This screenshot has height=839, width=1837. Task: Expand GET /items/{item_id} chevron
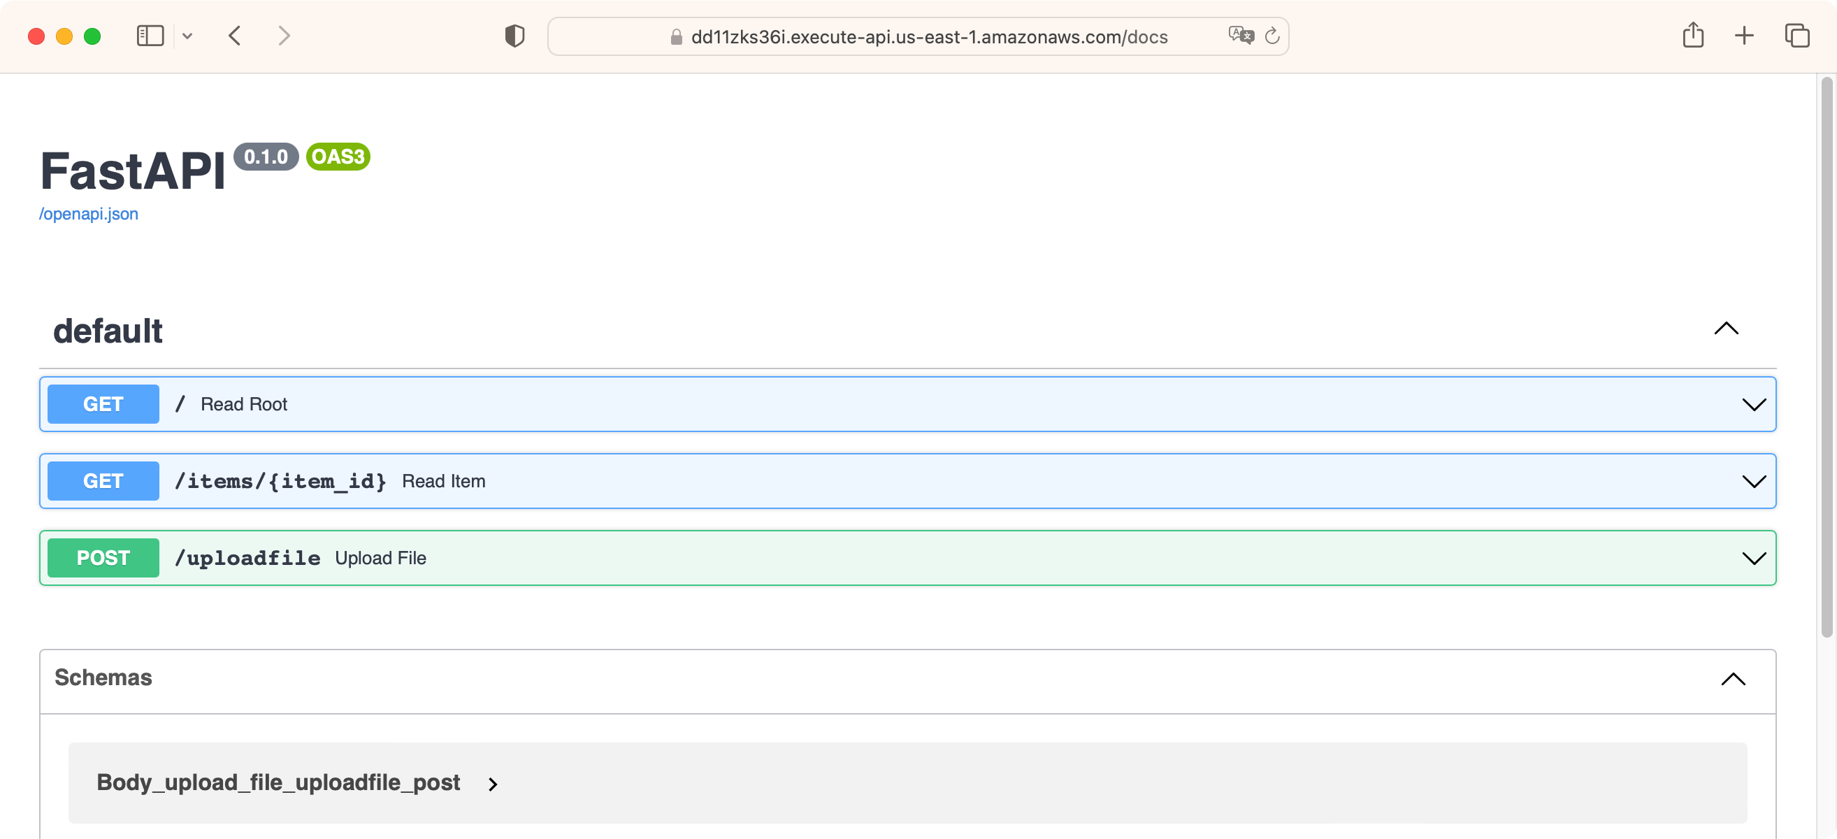[1754, 482]
